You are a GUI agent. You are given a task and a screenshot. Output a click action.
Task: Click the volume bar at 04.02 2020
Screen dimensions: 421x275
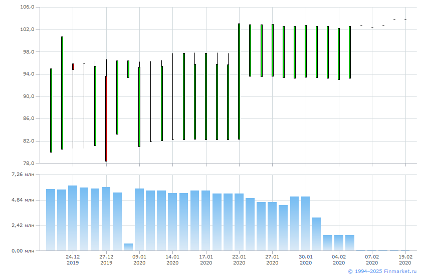point(339,242)
